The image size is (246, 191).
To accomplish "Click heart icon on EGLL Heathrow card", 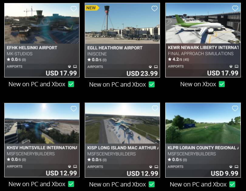I will coord(154,9).
